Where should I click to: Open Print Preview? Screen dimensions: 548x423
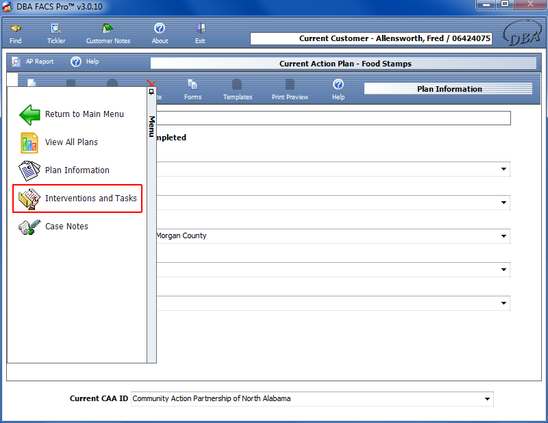pyautogui.click(x=290, y=89)
